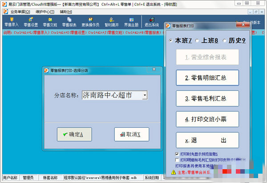267x183 pixels.
Task: Open the 界面主题 toolbar icon
Action: 131,22
